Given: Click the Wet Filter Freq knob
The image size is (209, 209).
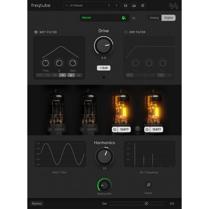Looking at the screenshot, I should (x=45, y=63).
